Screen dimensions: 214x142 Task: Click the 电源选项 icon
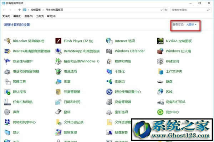(58, 71)
